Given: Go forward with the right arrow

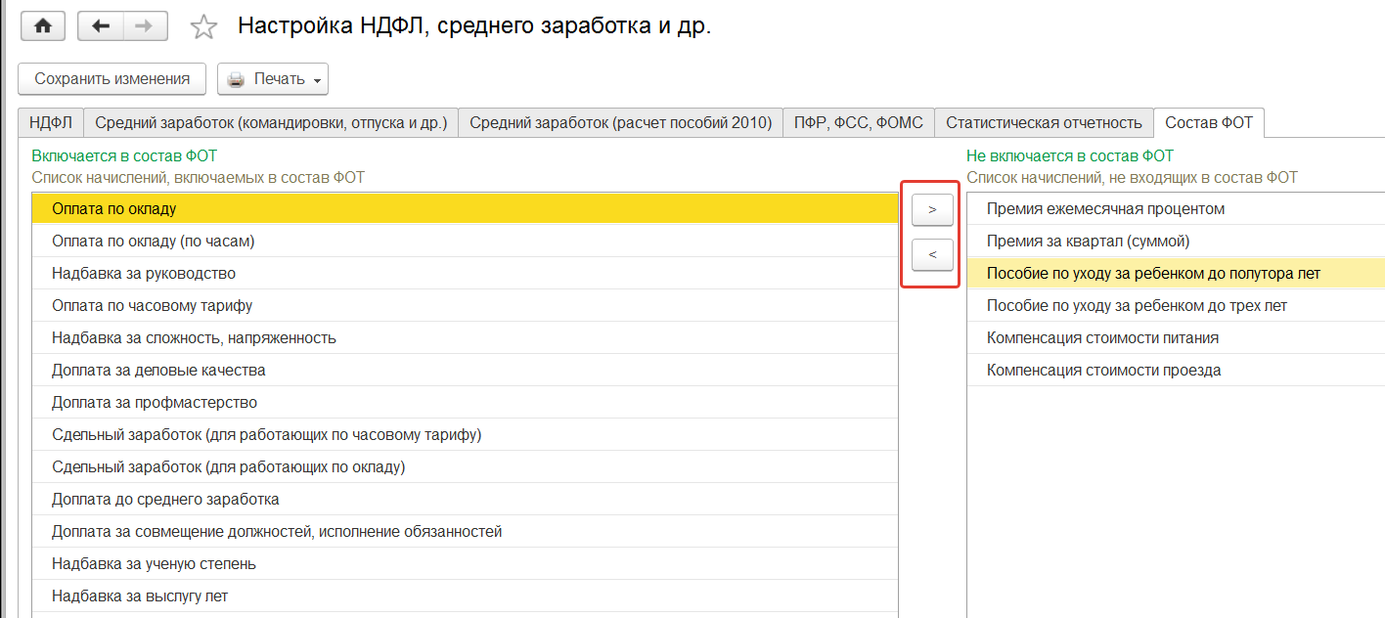Looking at the screenshot, I should point(143,26).
